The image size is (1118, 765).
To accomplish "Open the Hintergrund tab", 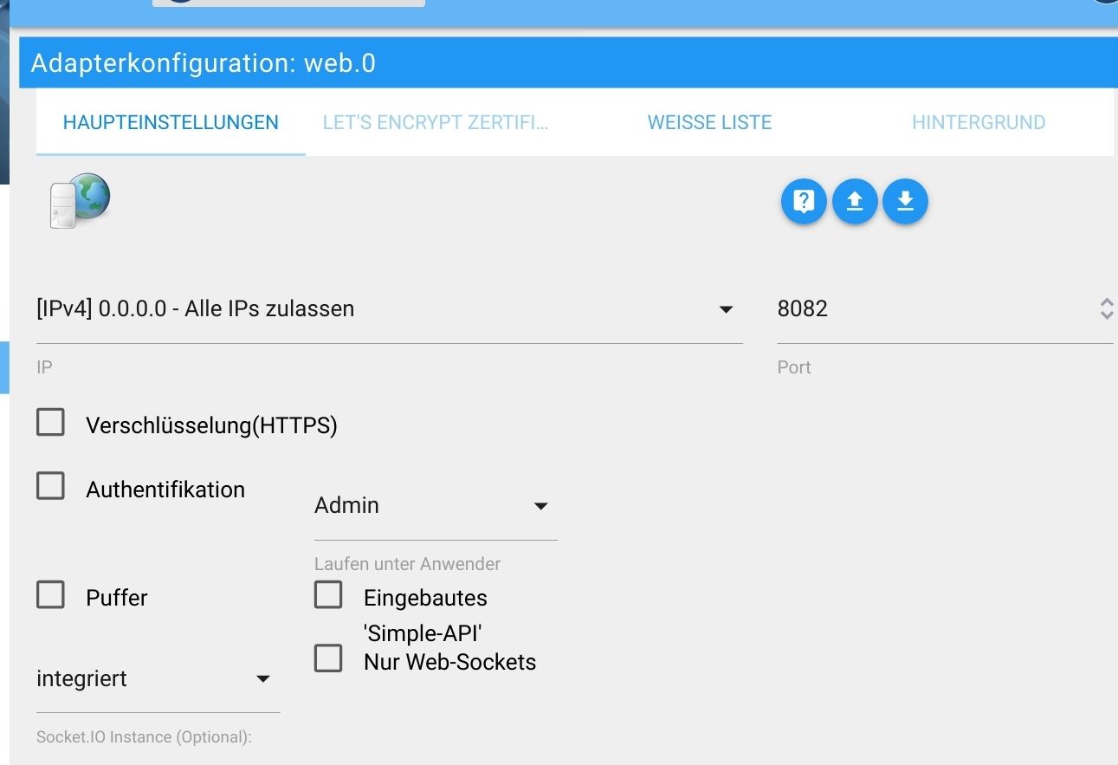I will (979, 123).
